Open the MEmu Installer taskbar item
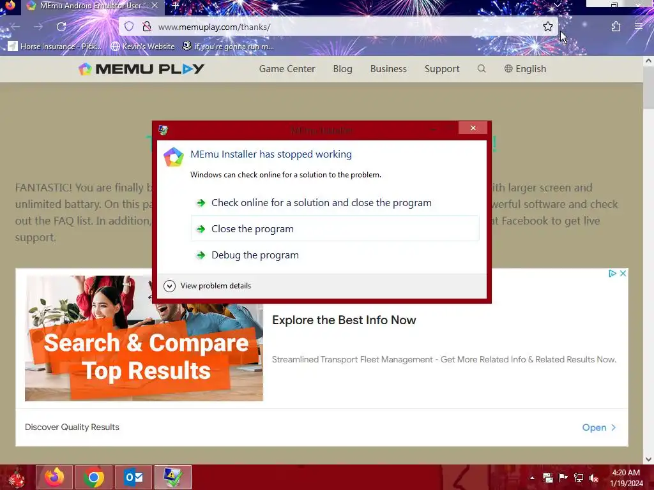 (172, 477)
